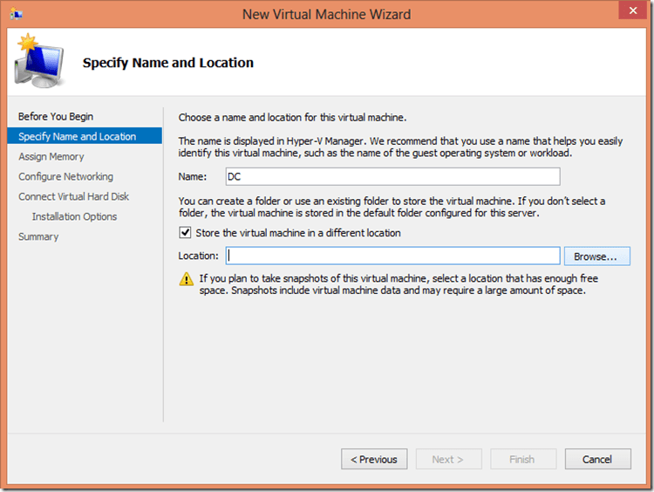Image resolution: width=654 pixels, height=492 pixels.
Task: Open the Configure Networking step
Action: tap(65, 177)
